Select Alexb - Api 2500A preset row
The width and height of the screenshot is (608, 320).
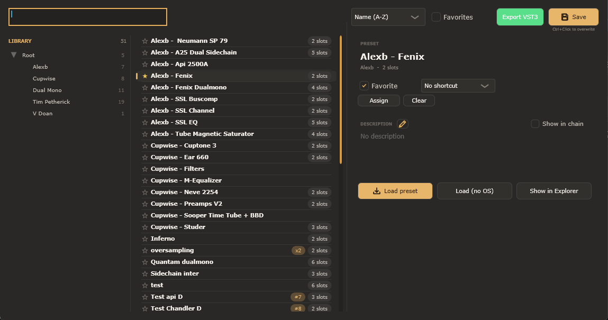(236, 65)
